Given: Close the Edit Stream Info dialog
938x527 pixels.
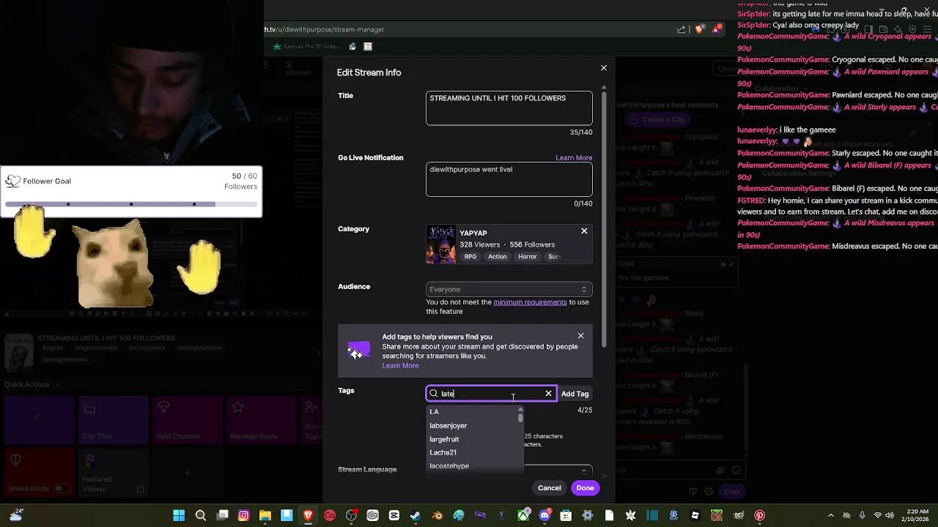Looking at the screenshot, I should (604, 68).
